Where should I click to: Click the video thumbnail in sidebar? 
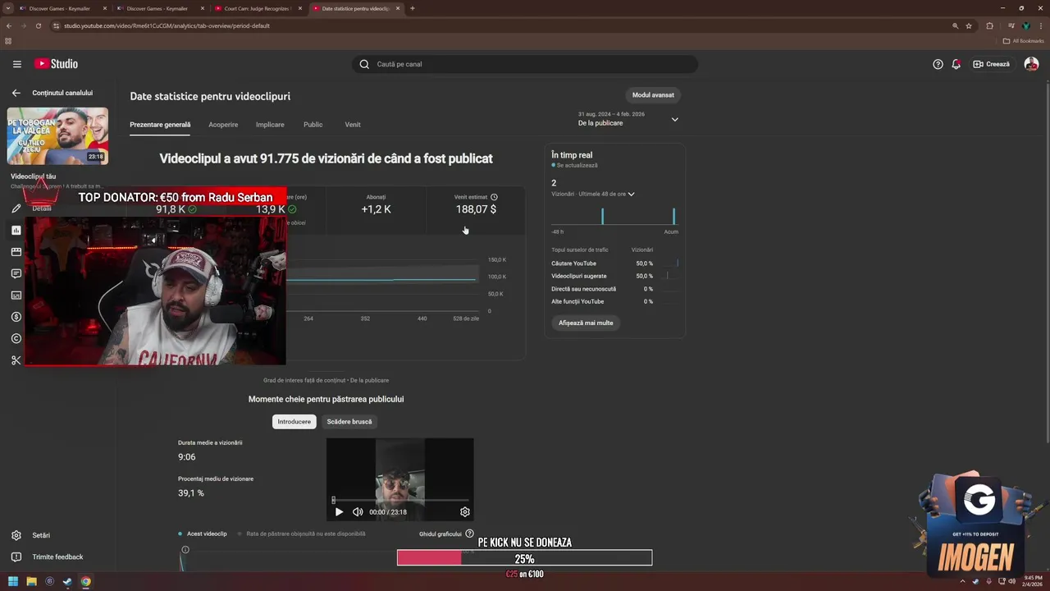[57, 135]
